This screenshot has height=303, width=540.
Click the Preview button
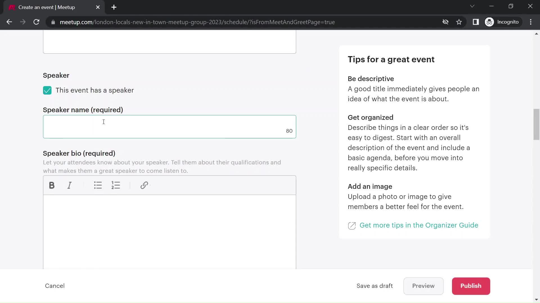click(423, 286)
